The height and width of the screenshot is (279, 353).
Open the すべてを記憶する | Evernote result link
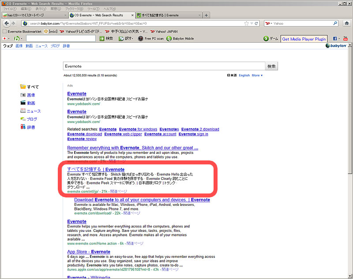pos(96,169)
